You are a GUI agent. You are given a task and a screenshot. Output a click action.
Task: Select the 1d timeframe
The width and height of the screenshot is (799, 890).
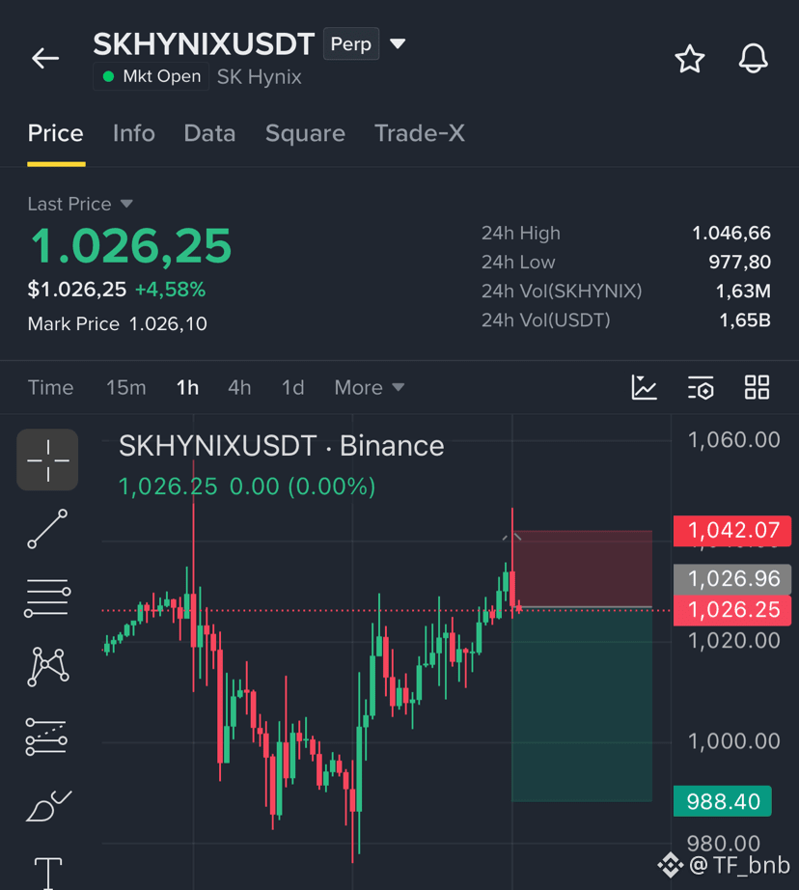click(x=292, y=388)
